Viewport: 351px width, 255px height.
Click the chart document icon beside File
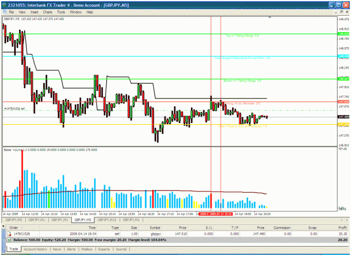(x=5, y=12)
